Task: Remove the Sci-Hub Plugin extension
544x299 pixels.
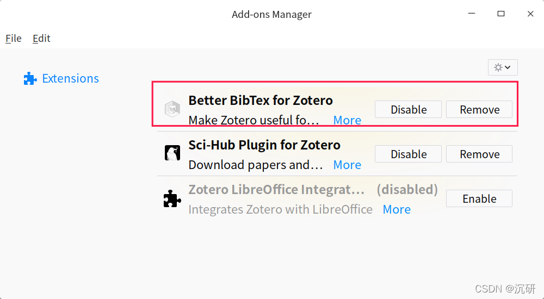Action: click(479, 154)
